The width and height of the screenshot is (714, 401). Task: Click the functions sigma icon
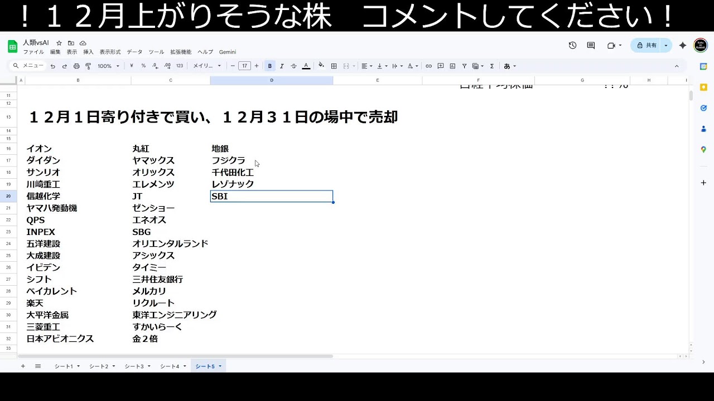491,66
